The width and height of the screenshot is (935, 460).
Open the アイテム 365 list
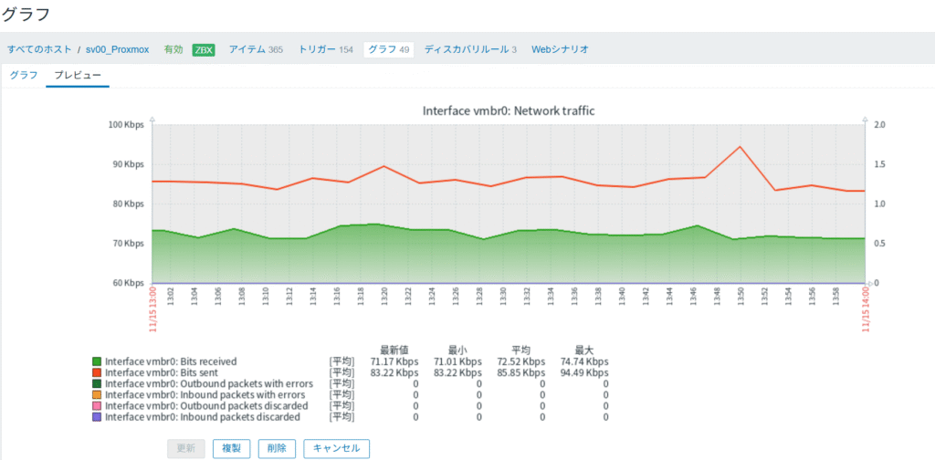pyautogui.click(x=255, y=49)
